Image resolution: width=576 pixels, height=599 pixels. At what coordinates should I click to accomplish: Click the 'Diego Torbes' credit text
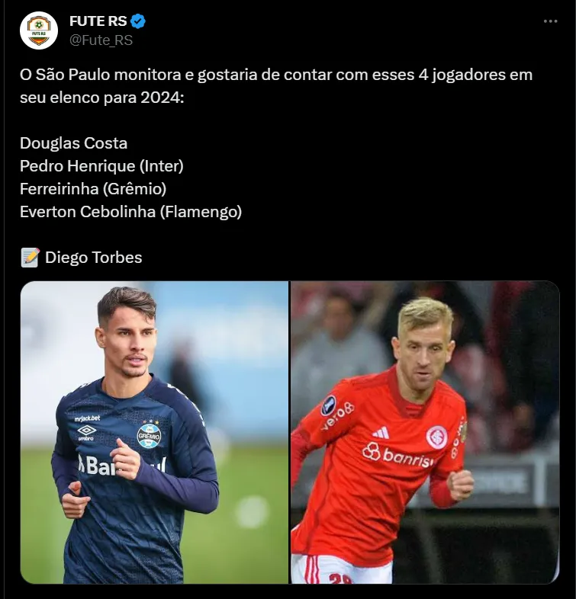point(93,258)
